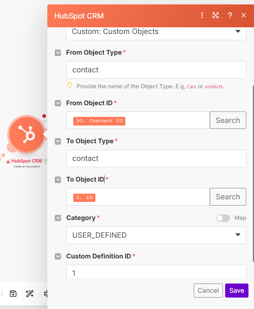Click Search next to From Object ID
Viewport: 254px width, 309px height.
click(x=228, y=120)
